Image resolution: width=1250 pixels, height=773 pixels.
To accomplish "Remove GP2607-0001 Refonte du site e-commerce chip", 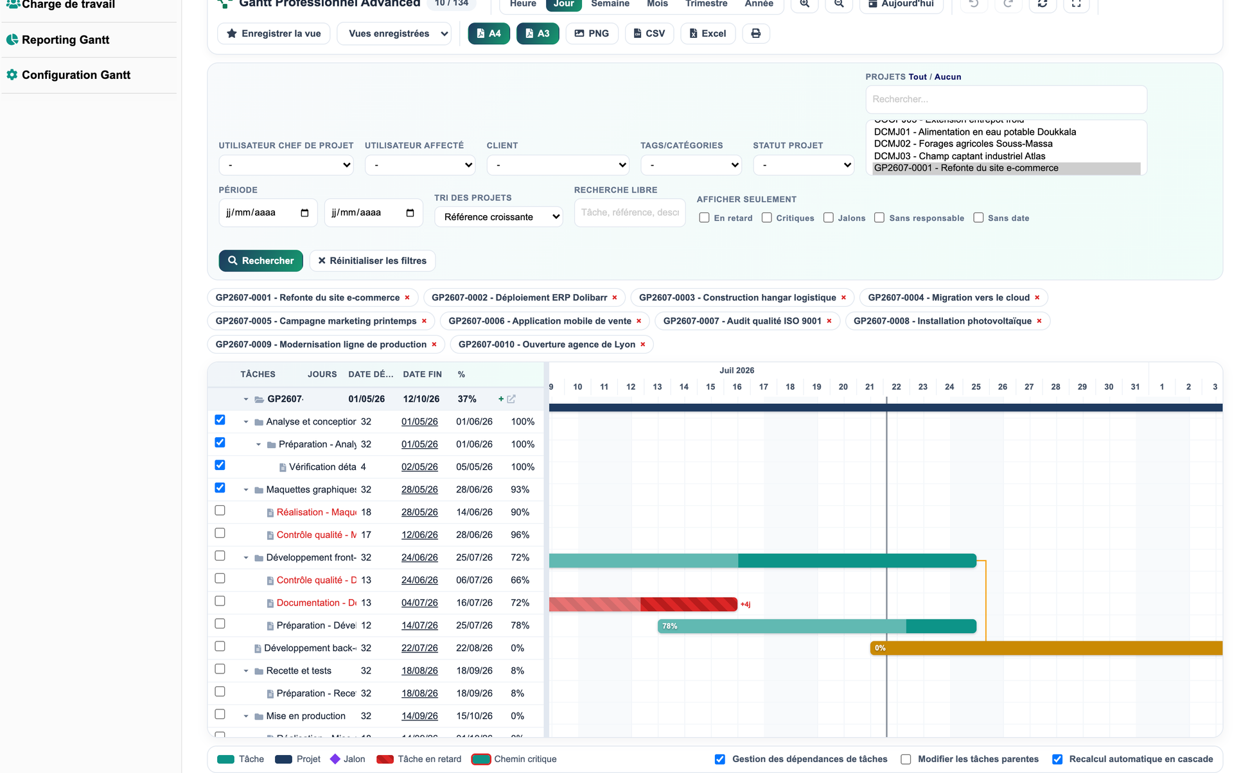I will (407, 298).
